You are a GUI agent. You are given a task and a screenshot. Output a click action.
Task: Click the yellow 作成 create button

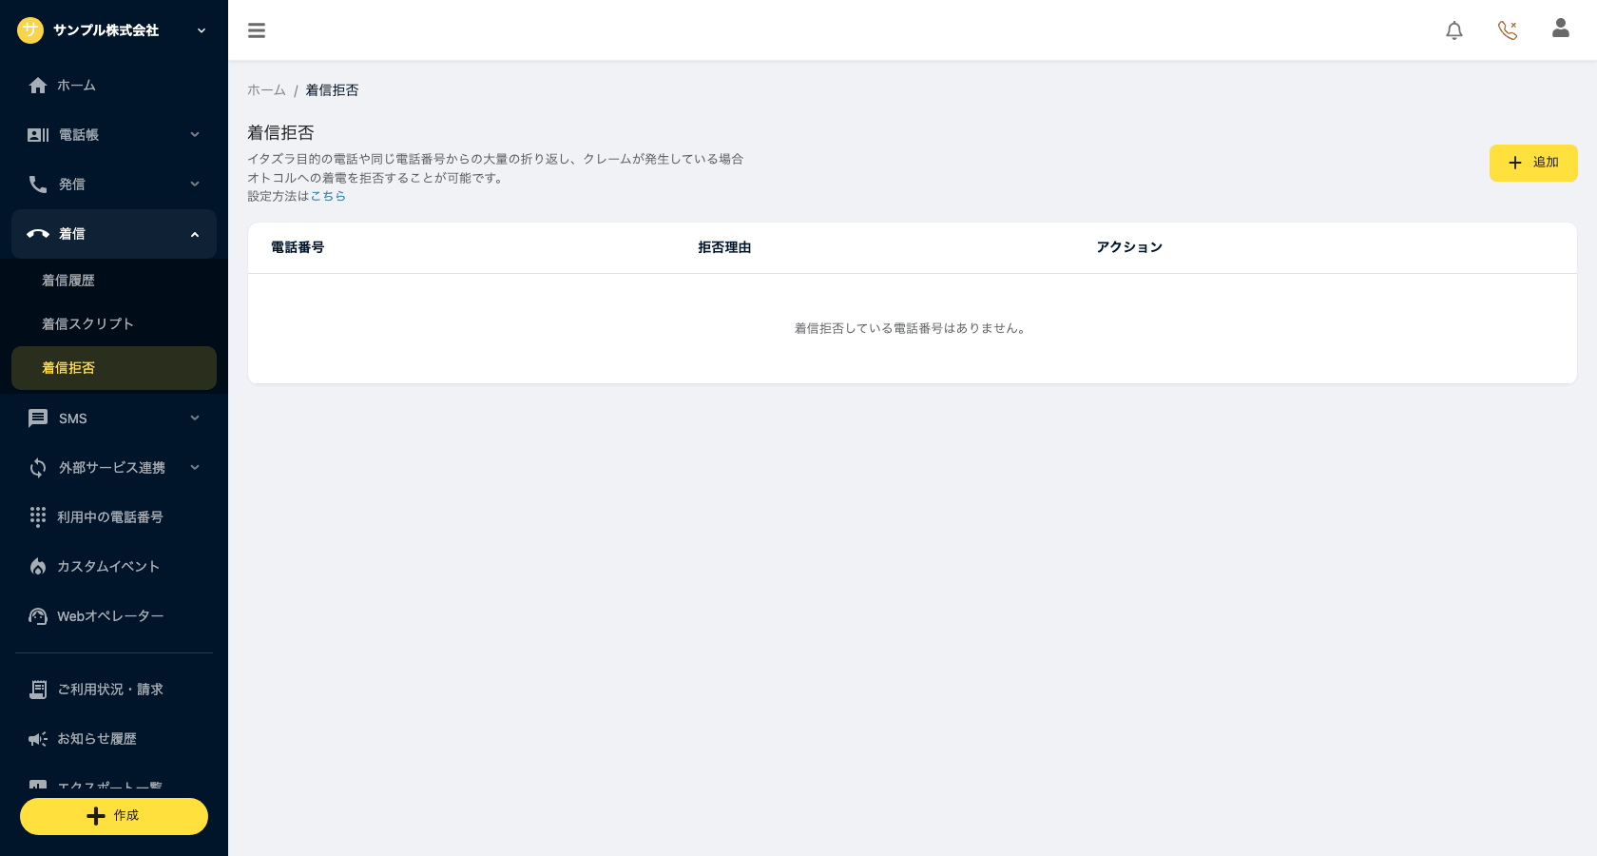tap(114, 816)
